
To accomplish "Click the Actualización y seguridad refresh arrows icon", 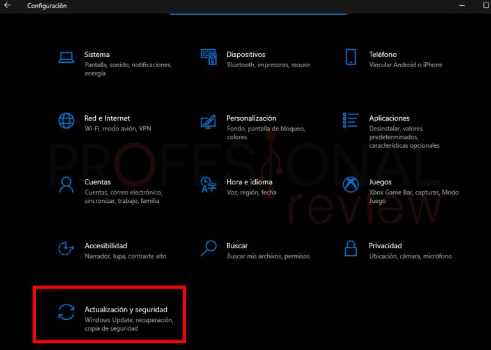I will click(x=66, y=312).
